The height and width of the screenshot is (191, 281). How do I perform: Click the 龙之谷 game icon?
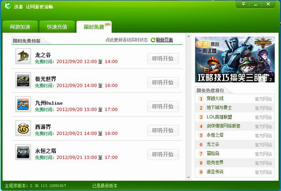pyautogui.click(x=23, y=56)
